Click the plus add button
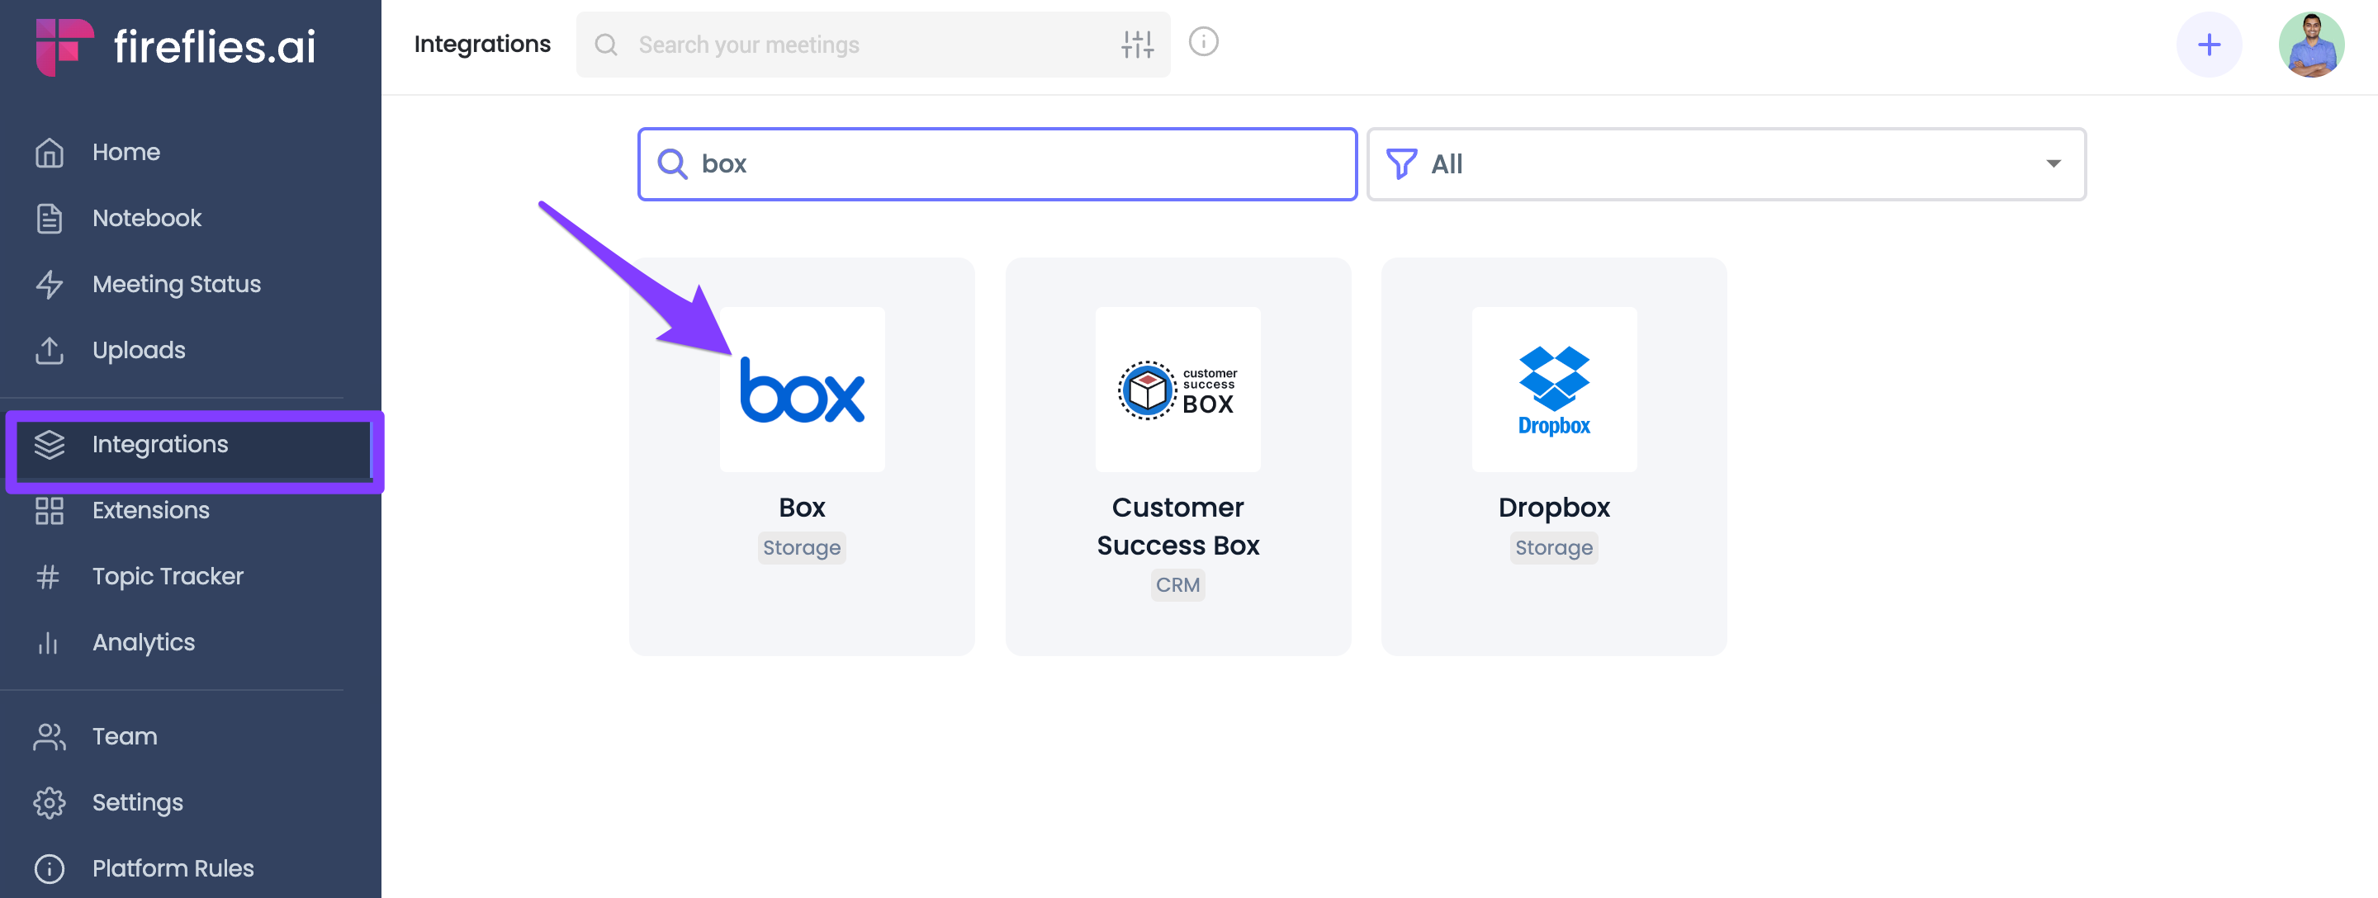2378x898 pixels. 2209,45
